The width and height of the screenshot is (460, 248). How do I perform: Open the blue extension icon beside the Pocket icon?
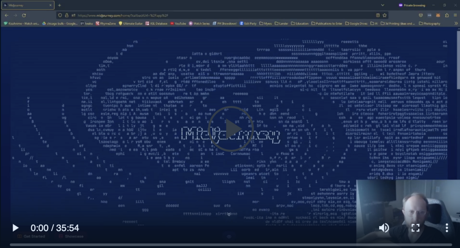point(429,15)
